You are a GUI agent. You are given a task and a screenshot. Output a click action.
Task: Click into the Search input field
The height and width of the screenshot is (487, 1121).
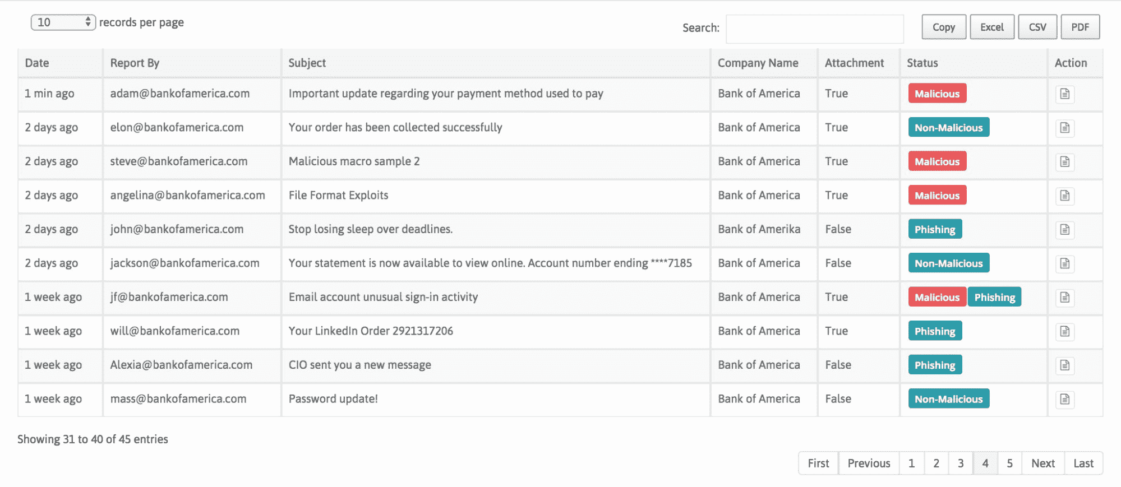coord(815,29)
